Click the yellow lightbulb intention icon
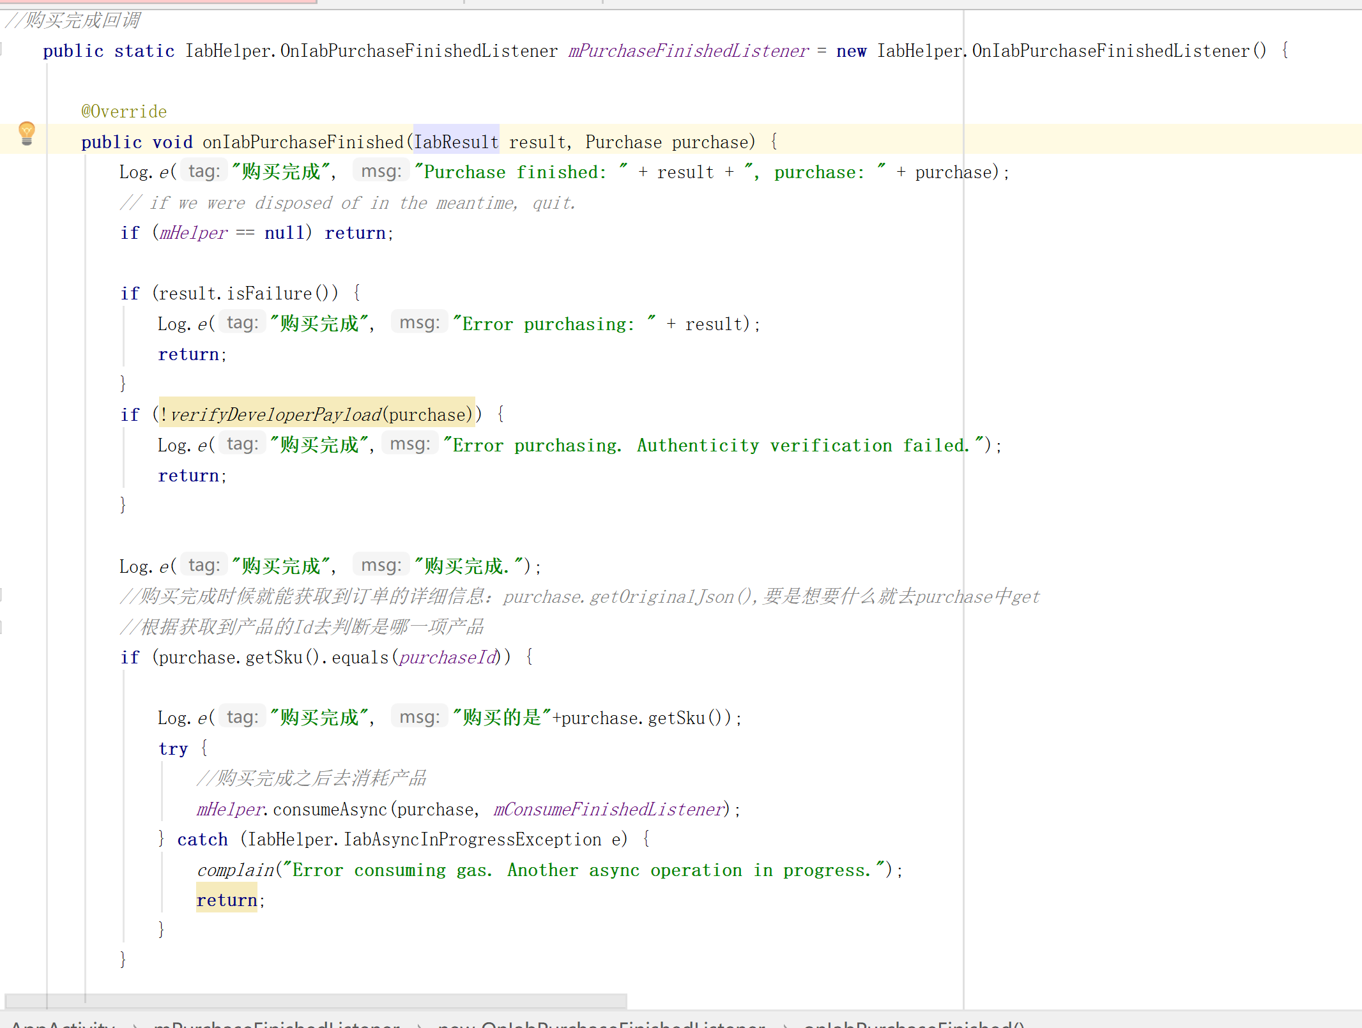The image size is (1362, 1028). click(26, 132)
